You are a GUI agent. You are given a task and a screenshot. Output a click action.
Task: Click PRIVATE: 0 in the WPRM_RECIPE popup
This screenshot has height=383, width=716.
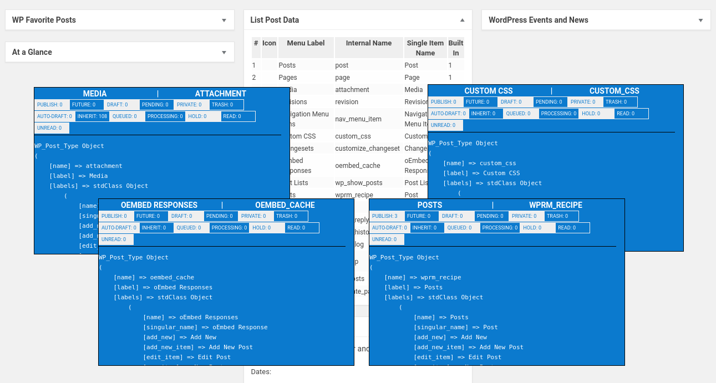pos(526,216)
